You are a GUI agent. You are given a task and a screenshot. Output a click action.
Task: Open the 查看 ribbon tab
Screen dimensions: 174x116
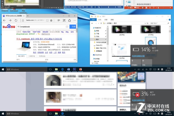[112, 20]
